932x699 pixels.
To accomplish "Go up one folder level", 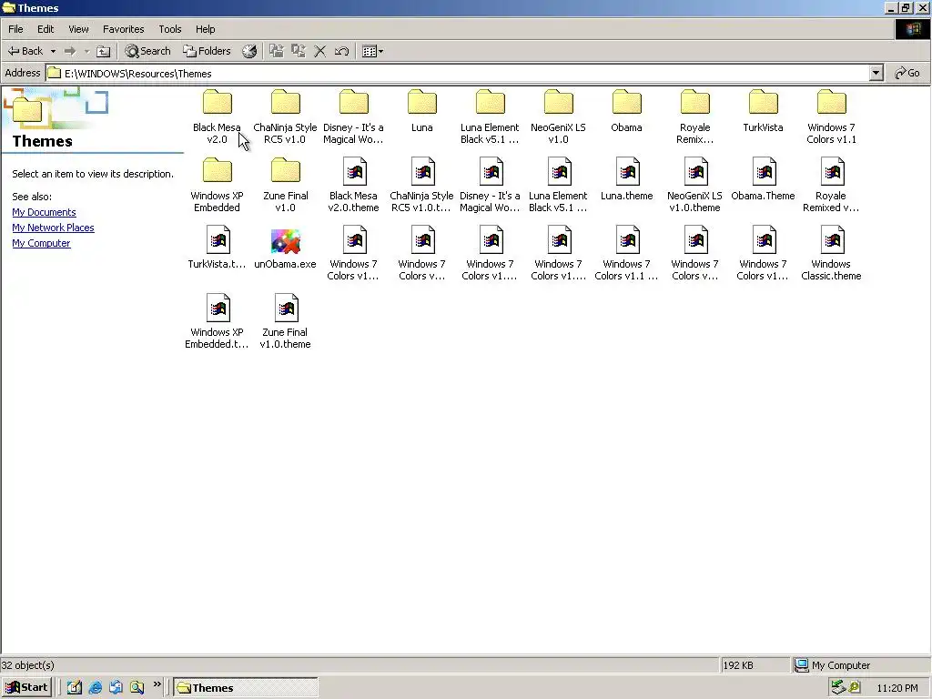I will [104, 51].
